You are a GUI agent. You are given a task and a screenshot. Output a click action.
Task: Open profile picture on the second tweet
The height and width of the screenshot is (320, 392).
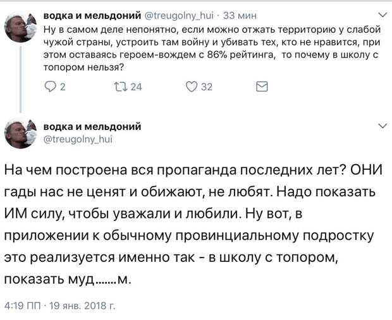tap(20, 133)
